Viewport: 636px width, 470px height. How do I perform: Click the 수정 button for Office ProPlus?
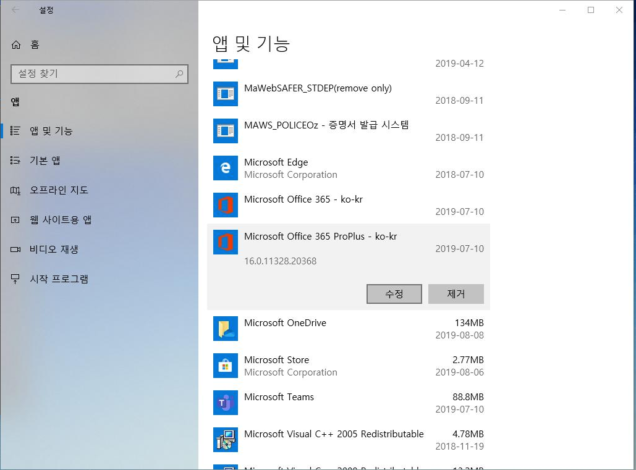pos(394,294)
